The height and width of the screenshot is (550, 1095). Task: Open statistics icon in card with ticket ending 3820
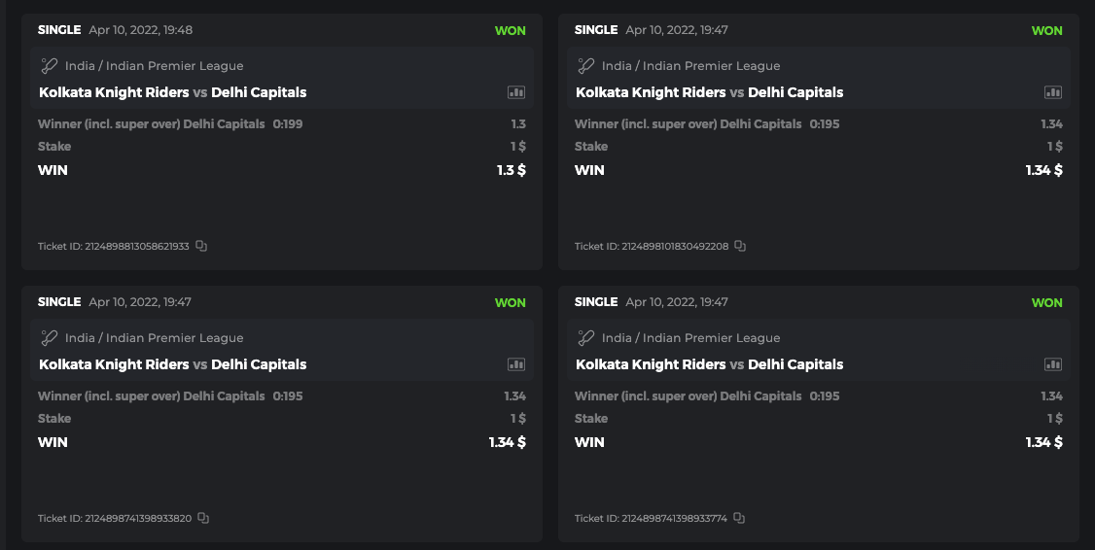coord(516,364)
